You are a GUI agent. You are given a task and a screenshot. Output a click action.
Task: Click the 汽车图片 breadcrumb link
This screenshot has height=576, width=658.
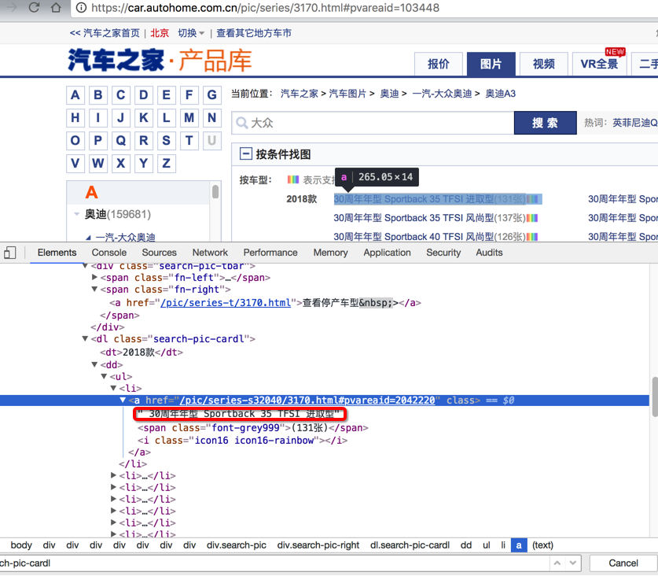(x=347, y=94)
